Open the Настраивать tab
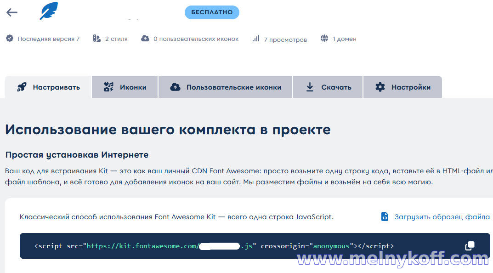 [x=48, y=87]
